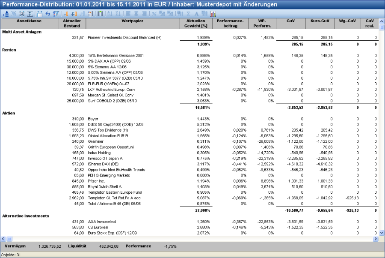The width and height of the screenshot is (385, 258).
Task: Click the sort ascending A-Z icon
Action: click(109, 13)
